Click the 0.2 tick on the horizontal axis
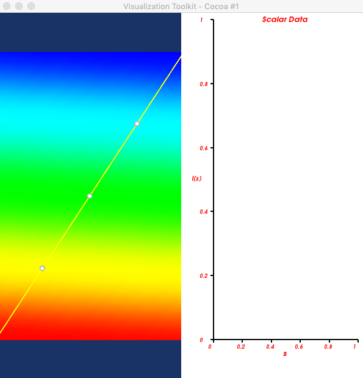Viewport: 363px width, 378px height. click(x=241, y=347)
